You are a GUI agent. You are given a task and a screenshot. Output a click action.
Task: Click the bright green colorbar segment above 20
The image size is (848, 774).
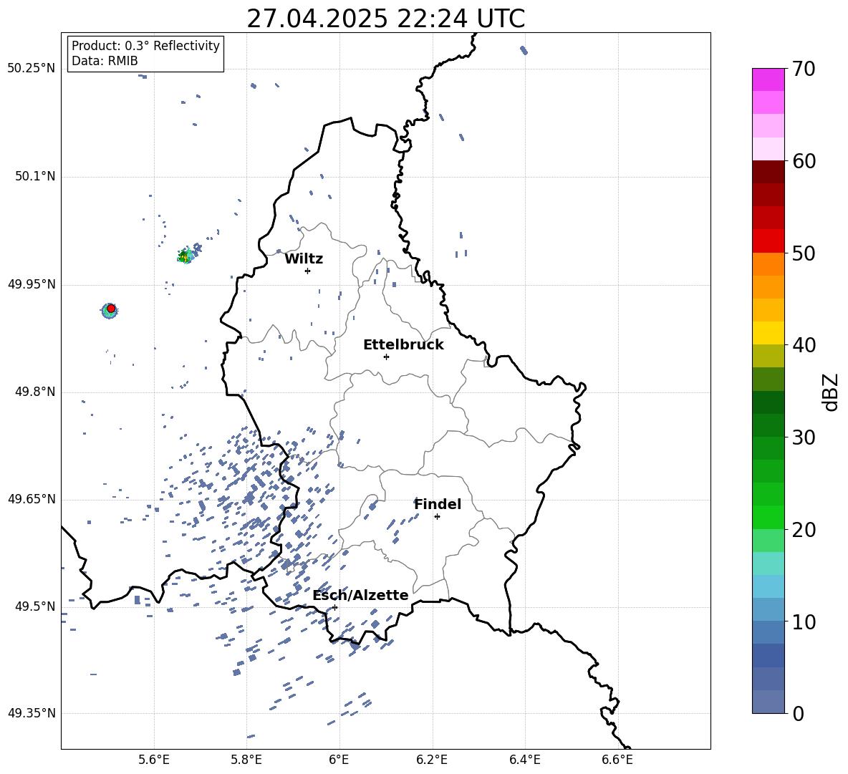[x=768, y=518]
